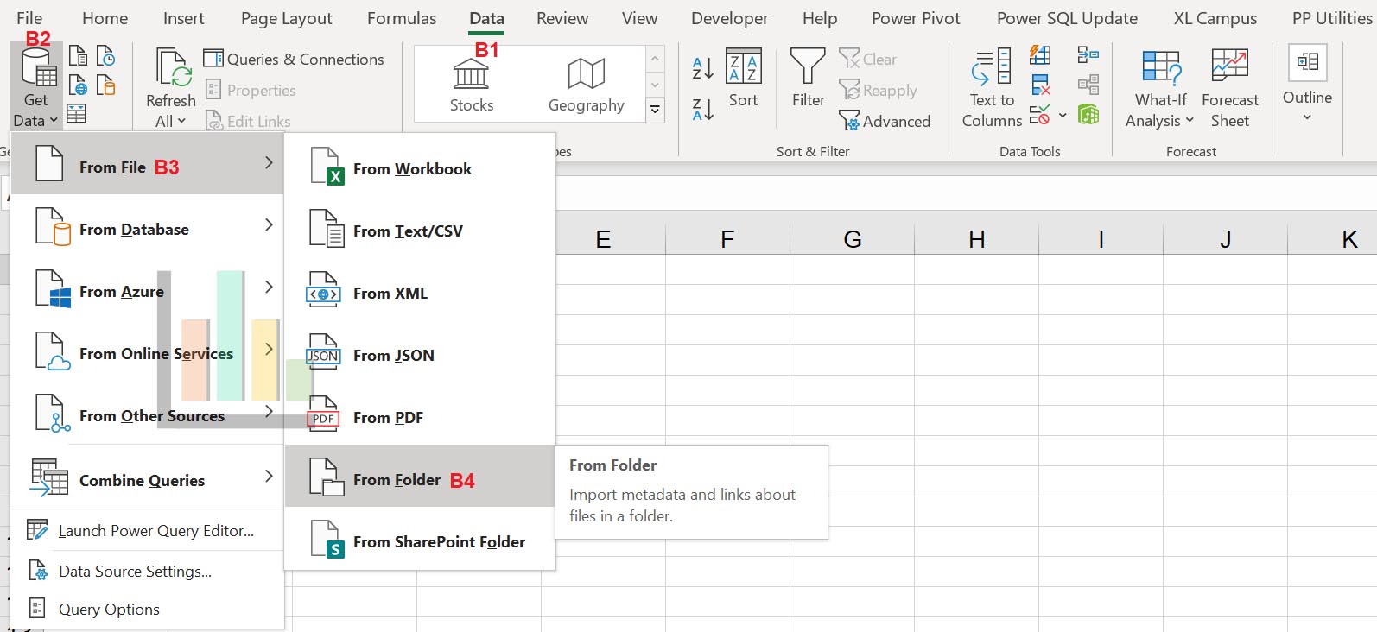Choose From Folder in the submenu
This screenshot has width=1377, height=632.
pyautogui.click(x=397, y=480)
